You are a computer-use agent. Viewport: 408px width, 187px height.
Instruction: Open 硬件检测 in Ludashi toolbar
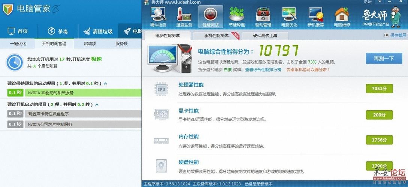tap(158, 17)
